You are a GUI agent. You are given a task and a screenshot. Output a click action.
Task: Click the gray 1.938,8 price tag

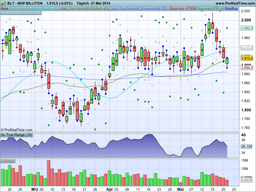tap(247, 48)
